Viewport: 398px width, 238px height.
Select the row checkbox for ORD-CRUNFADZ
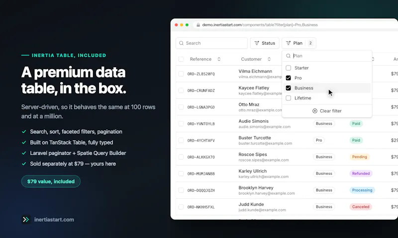(x=181, y=90)
